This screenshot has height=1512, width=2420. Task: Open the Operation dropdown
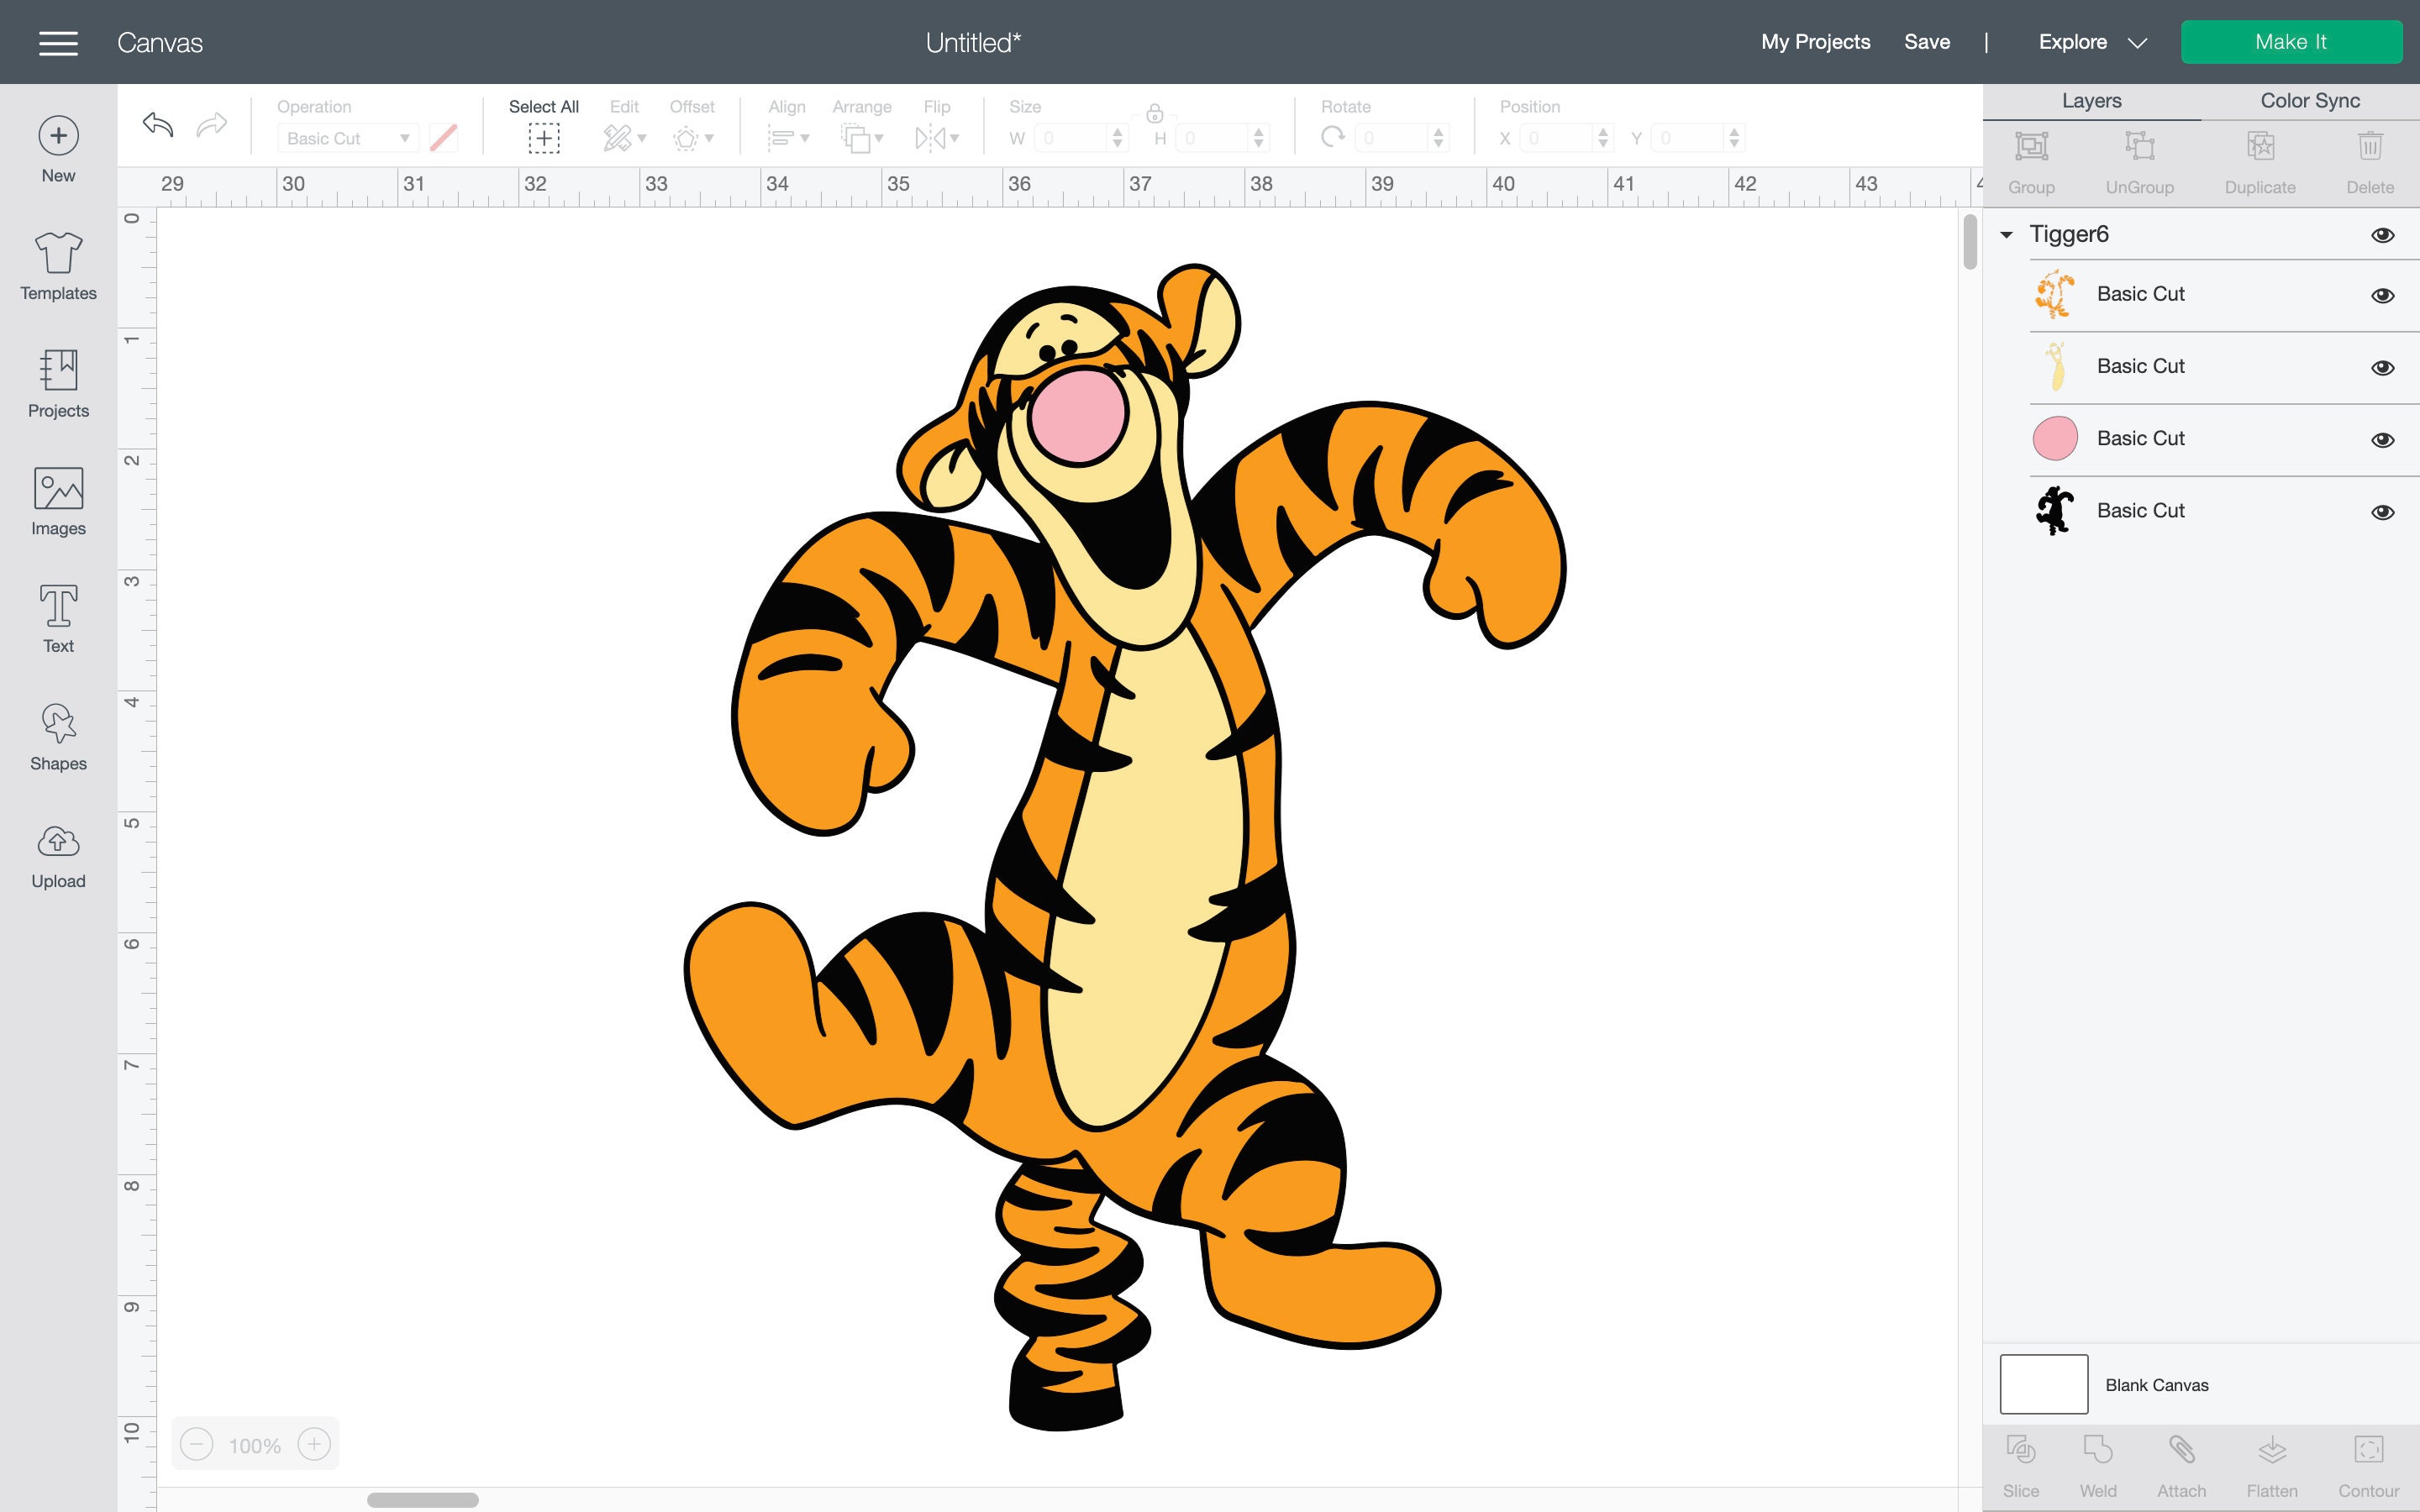point(347,138)
